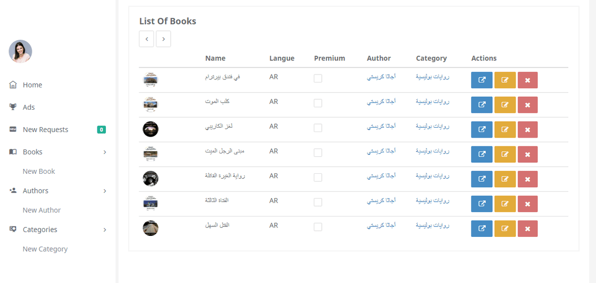Open the book رواية الغيرة القاتلة via its blue button
The height and width of the screenshot is (283, 596).
pyautogui.click(x=482, y=179)
